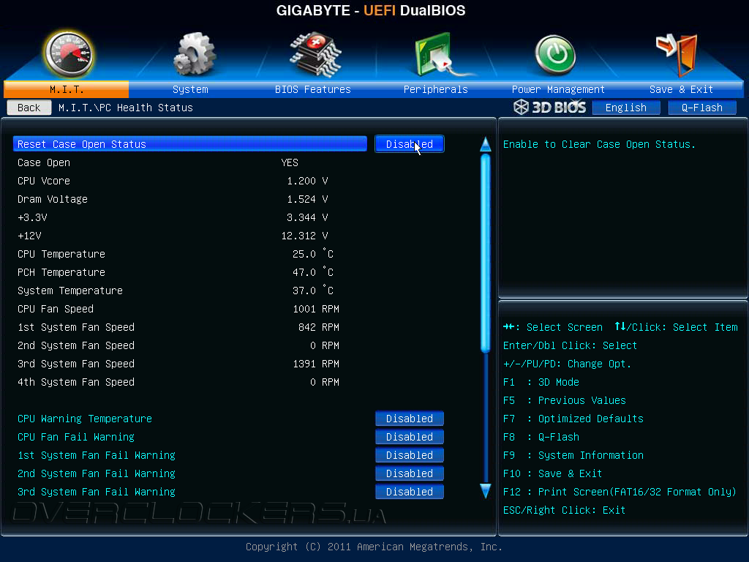The width and height of the screenshot is (749, 562).
Task: Click the scroll up arrow
Action: click(x=486, y=144)
